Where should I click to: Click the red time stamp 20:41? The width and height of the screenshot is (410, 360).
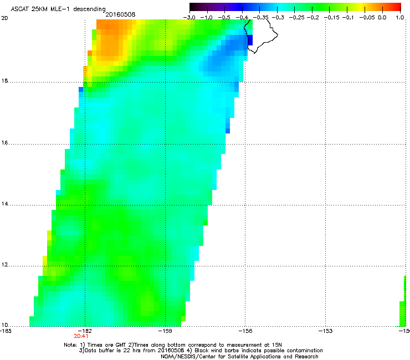pyautogui.click(x=81, y=336)
